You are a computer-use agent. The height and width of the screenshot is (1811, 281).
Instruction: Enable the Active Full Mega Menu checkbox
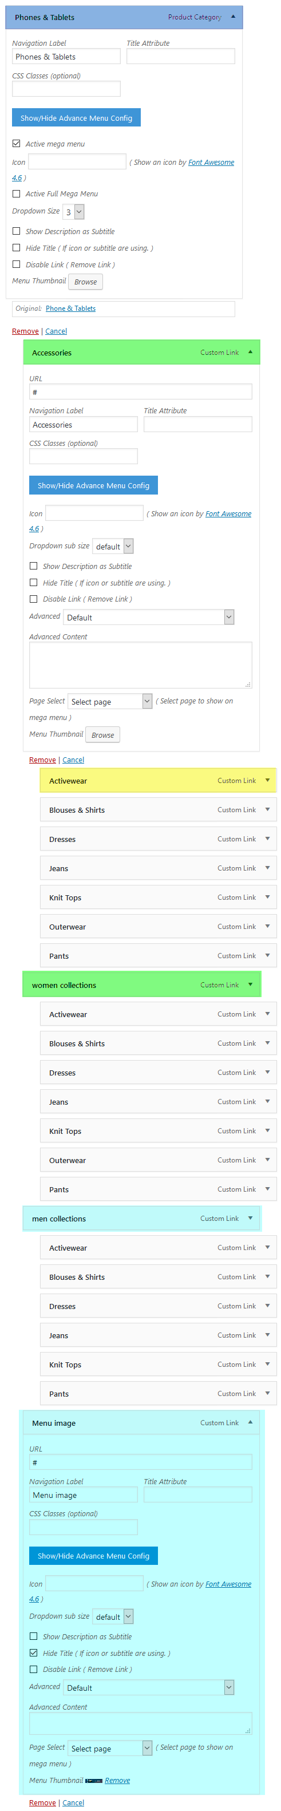click(16, 193)
